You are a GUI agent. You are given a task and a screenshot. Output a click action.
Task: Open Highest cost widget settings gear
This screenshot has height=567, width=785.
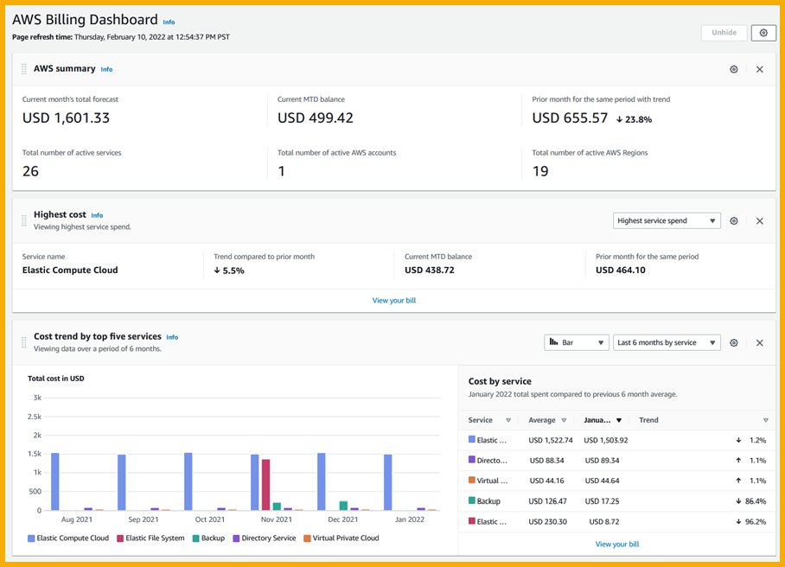pyautogui.click(x=733, y=220)
